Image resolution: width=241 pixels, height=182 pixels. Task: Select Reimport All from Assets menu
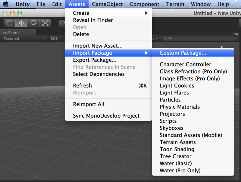(89, 104)
